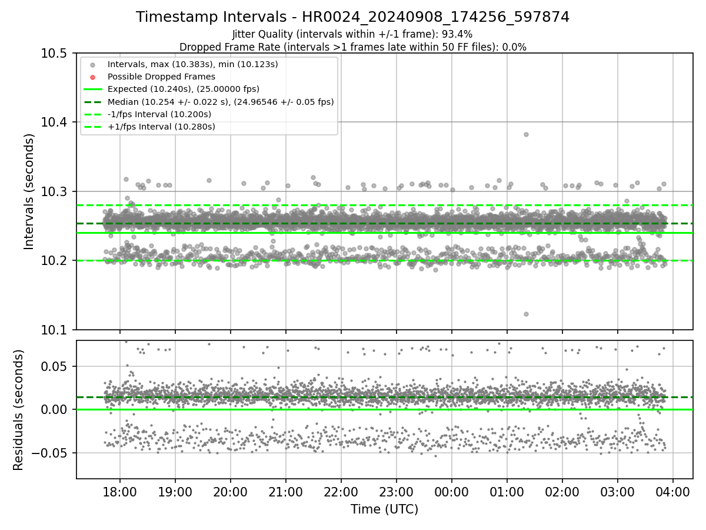Image resolution: width=706 pixels, height=530 pixels.
Task: Click the 00:00 tick label
Action: pyautogui.click(x=451, y=491)
